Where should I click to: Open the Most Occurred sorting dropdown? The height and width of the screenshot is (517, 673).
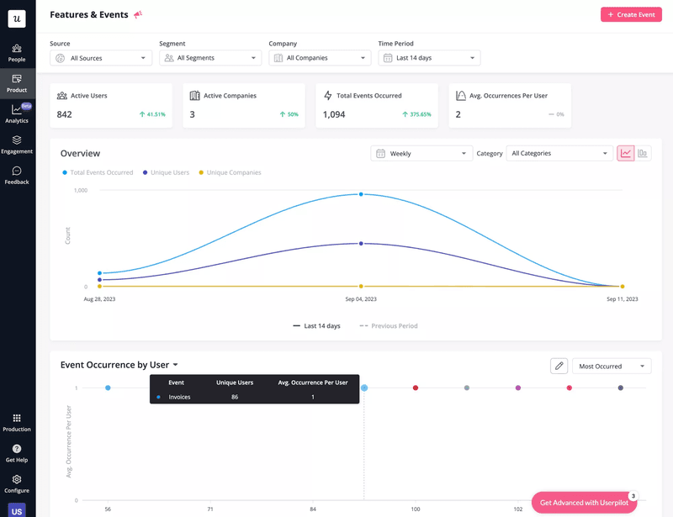point(612,366)
